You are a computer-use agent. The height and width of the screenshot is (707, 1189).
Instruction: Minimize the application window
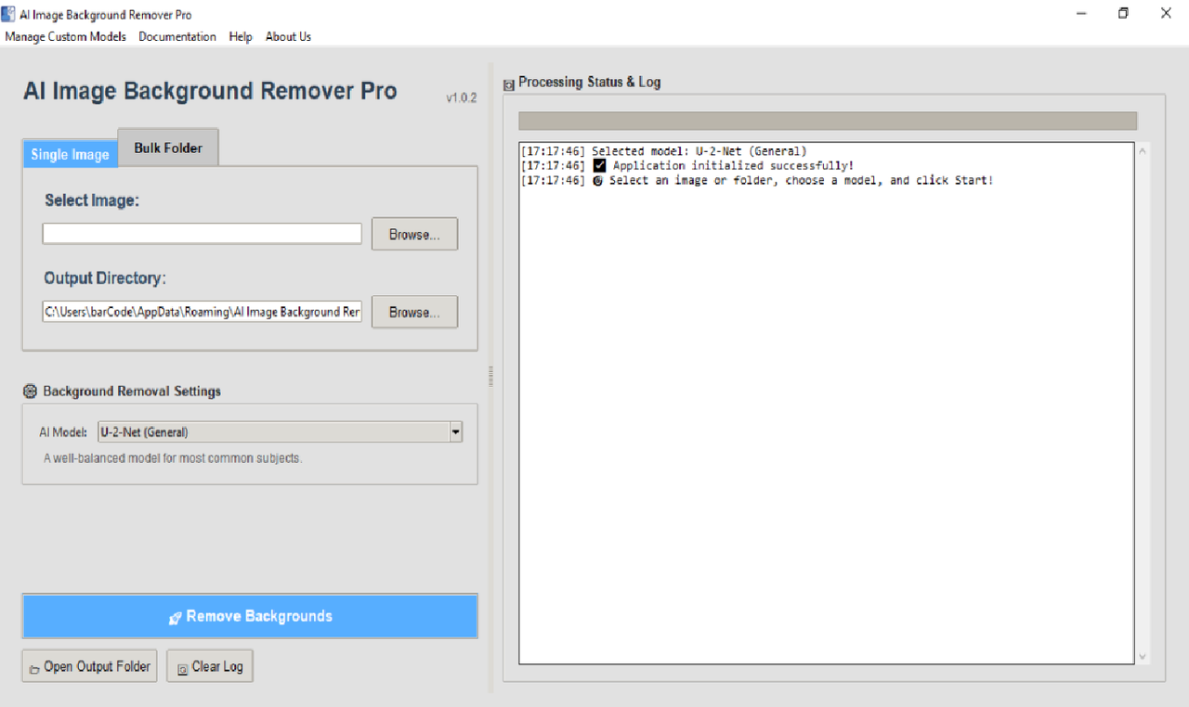pos(1081,13)
